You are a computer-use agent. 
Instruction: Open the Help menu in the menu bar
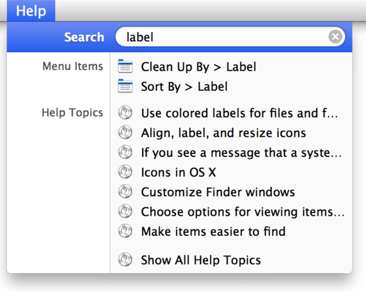click(31, 11)
